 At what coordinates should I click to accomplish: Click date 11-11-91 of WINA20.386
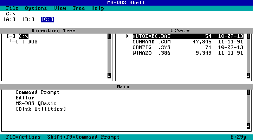[231, 53]
